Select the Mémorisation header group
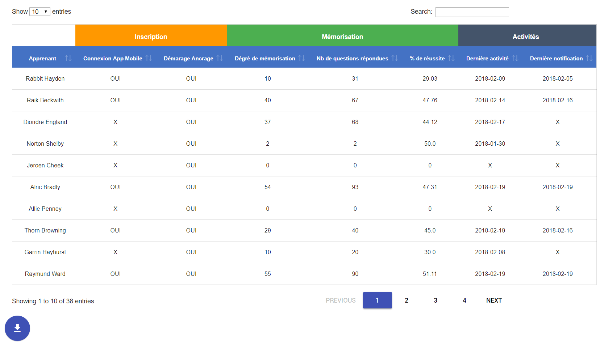The image size is (604, 346). pos(342,37)
